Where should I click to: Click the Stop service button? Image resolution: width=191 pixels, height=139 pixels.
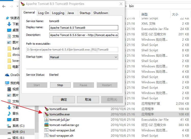pyautogui.click(x=60, y=85)
